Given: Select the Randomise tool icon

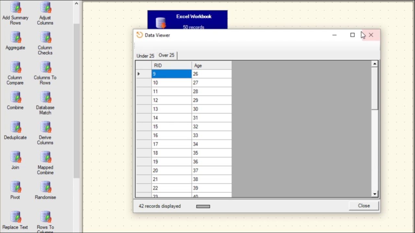Looking at the screenshot, I should [x=45, y=187].
